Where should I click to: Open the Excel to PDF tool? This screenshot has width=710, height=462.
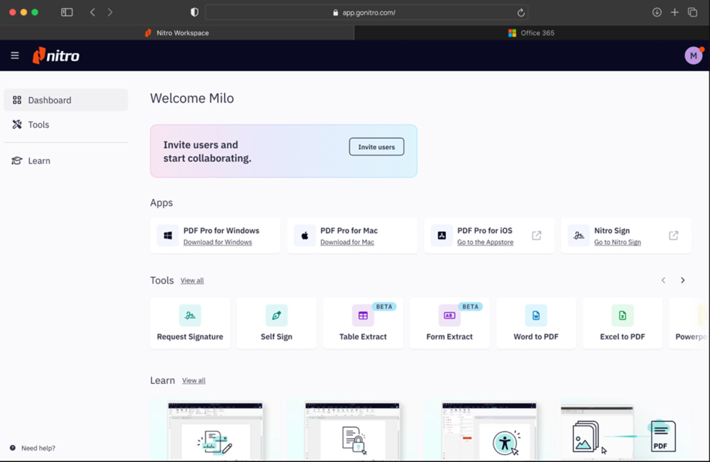(x=622, y=323)
